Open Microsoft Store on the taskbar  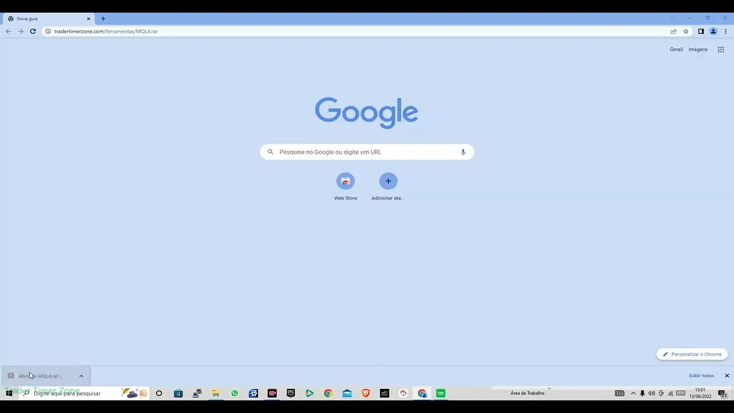click(178, 393)
